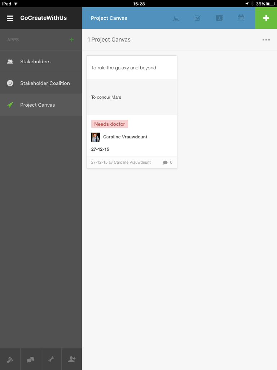Tap the Bluetooth icon in status bar
This screenshot has width=277, height=370.
point(252,4)
